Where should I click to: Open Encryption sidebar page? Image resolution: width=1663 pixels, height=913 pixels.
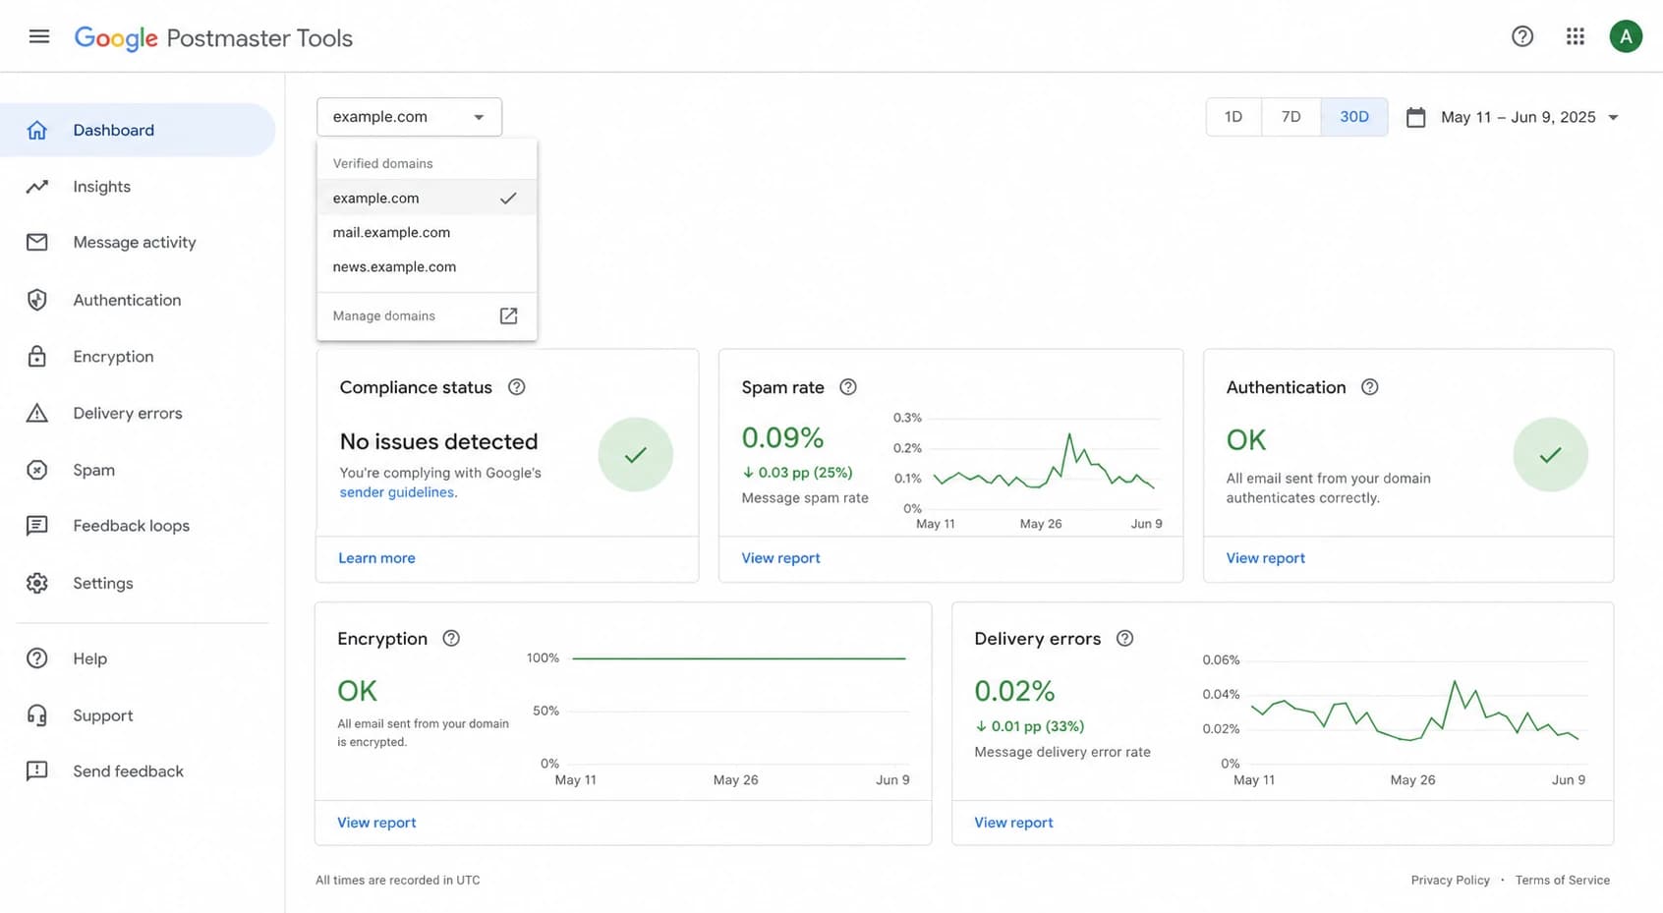[138, 356]
